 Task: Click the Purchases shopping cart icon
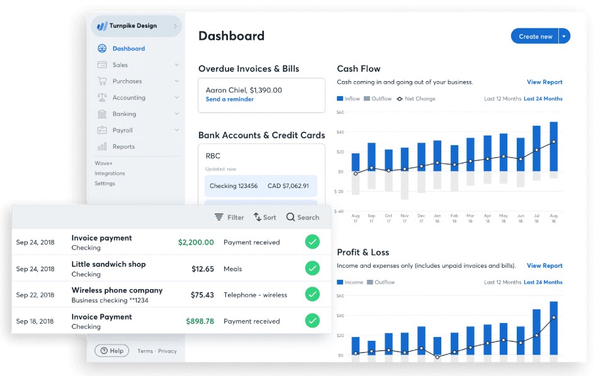(102, 81)
